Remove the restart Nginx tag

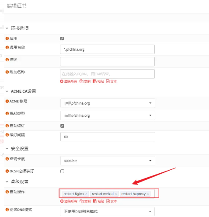[x=86, y=194]
